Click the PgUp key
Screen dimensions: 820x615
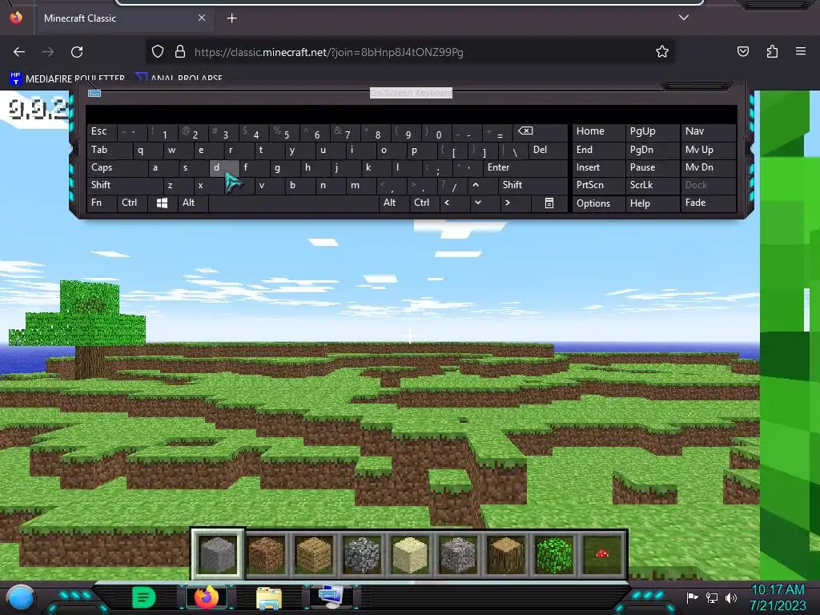[x=652, y=131]
